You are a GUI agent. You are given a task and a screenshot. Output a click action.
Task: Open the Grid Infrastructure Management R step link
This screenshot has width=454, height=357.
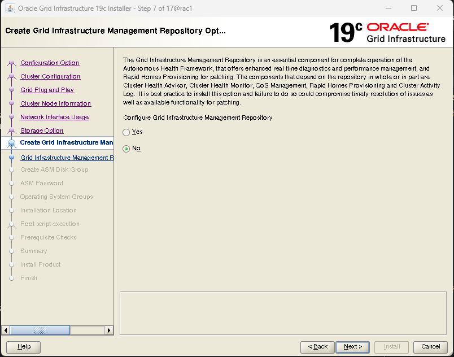(x=67, y=158)
